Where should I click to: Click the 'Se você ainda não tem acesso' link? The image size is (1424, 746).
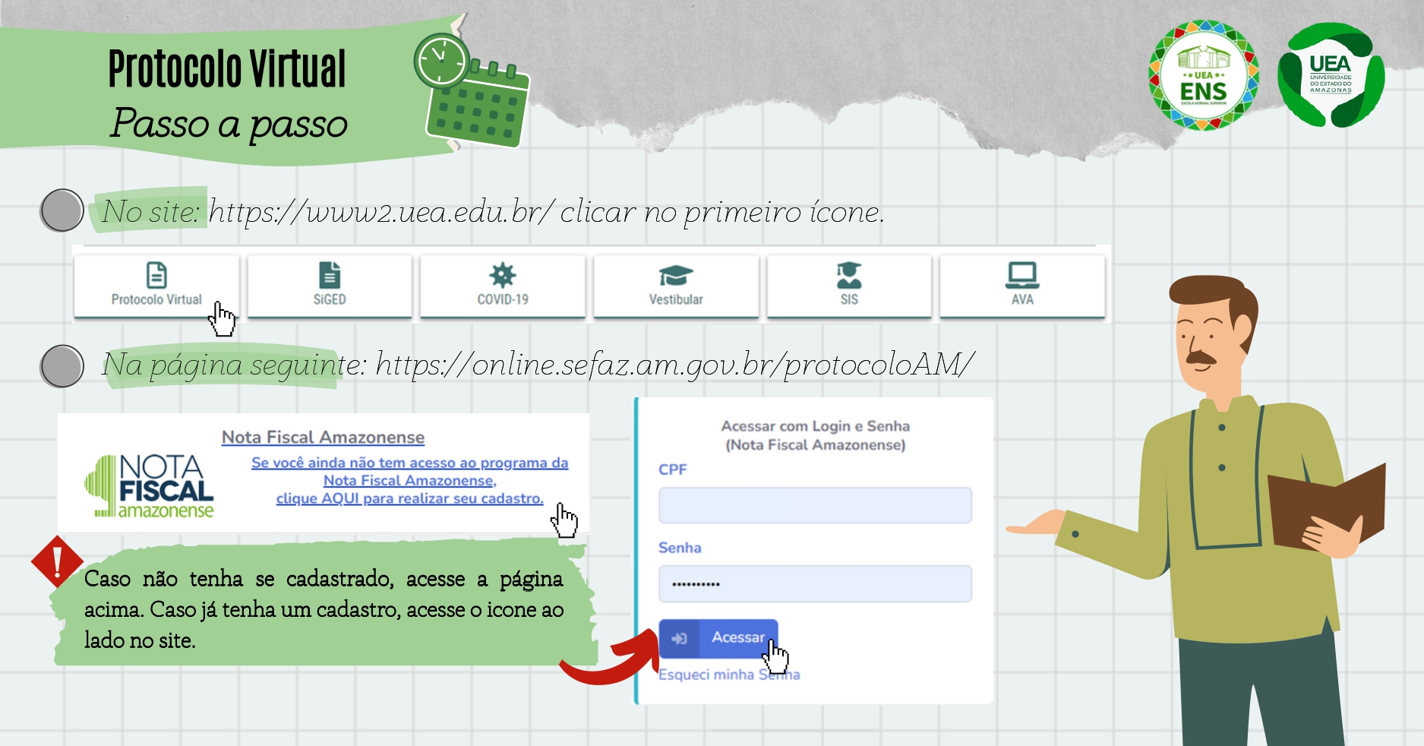coord(409,463)
